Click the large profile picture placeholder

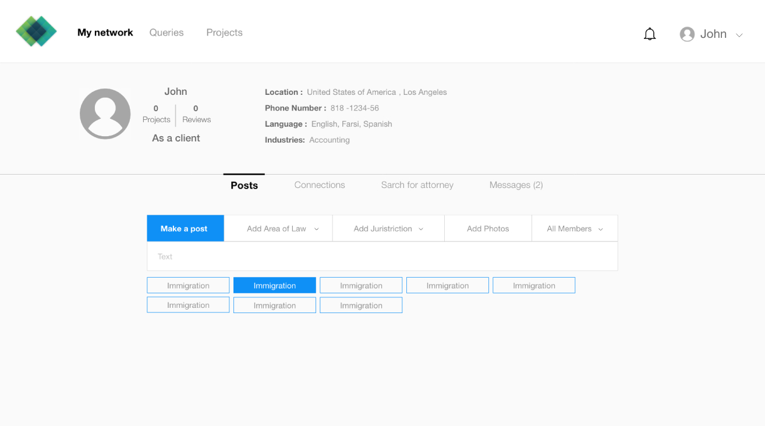click(105, 113)
